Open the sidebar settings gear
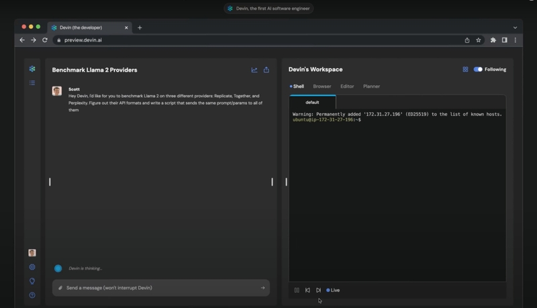Image resolution: width=537 pixels, height=308 pixels. (x=32, y=267)
